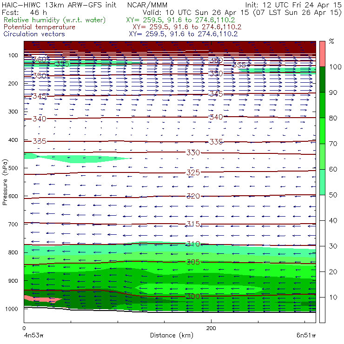Click the 80-90 green colorbar segment
344x344 pixels.
322,105
